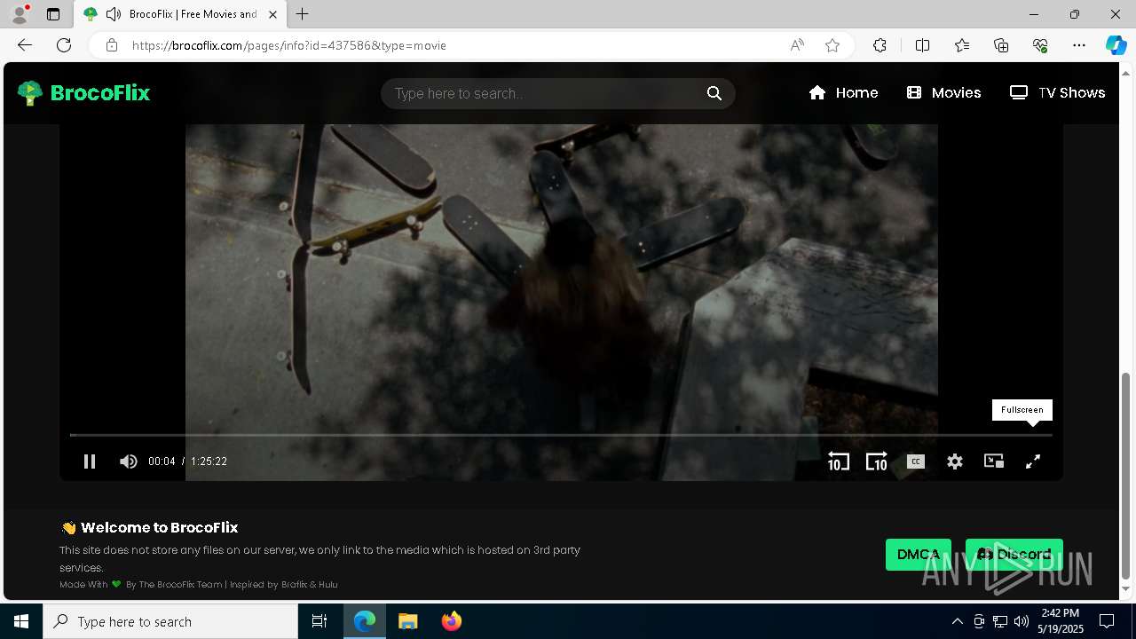Open the Favorites list
The width and height of the screenshot is (1136, 639).
962,45
